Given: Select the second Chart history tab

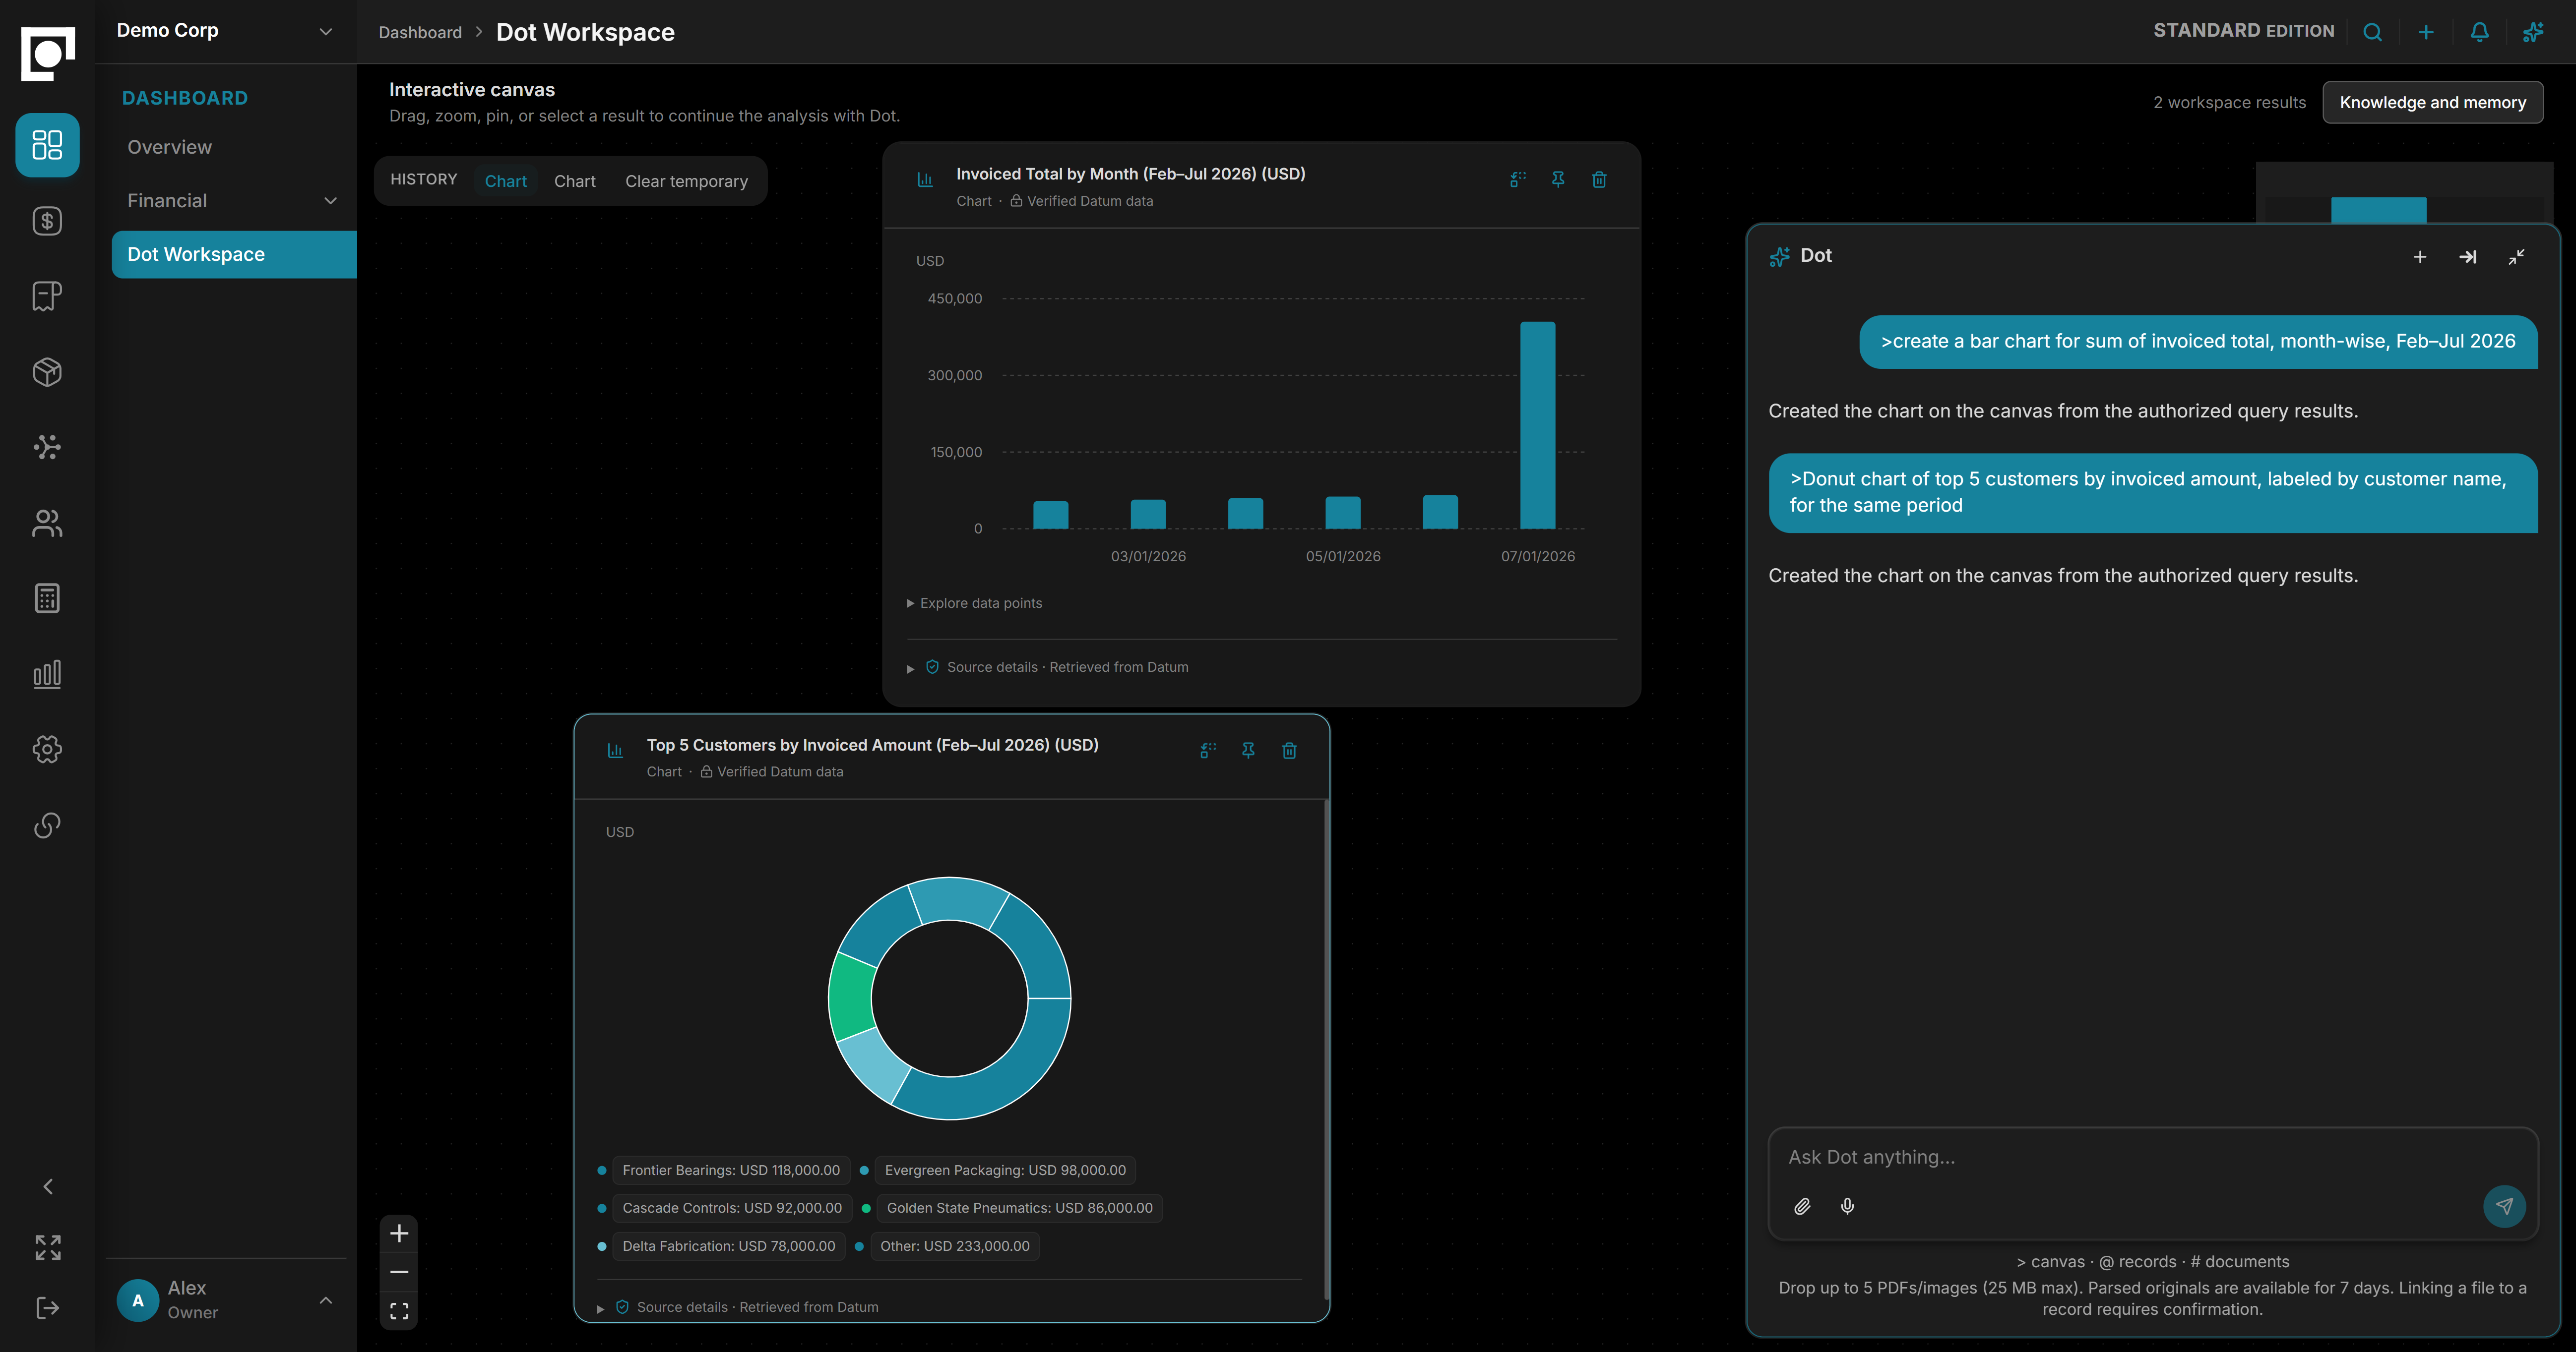Looking at the screenshot, I should point(575,181).
